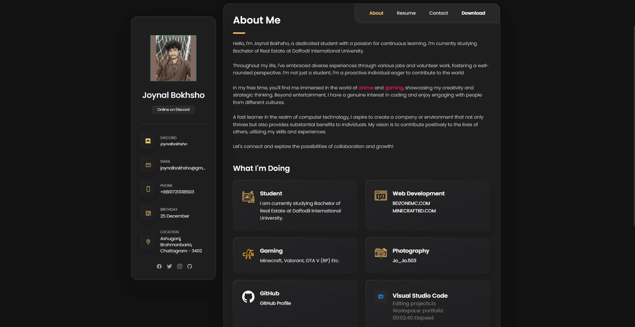635x327 pixels.
Task: Click the GitHub icon under location
Action: tap(190, 266)
